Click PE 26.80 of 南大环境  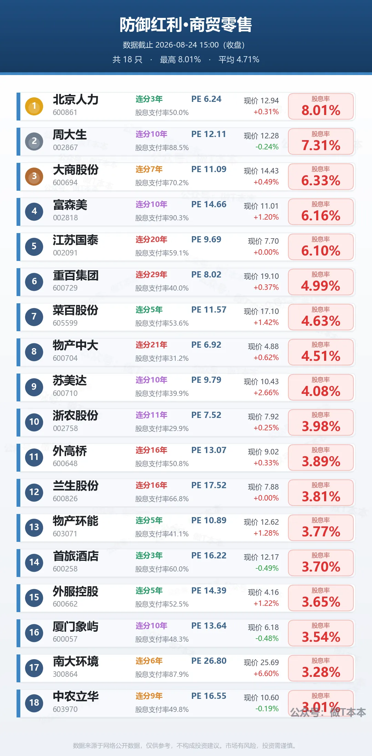coord(209,661)
